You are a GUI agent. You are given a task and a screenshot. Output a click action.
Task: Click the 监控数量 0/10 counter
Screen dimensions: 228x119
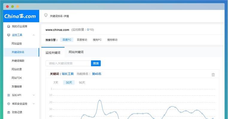[83, 30]
